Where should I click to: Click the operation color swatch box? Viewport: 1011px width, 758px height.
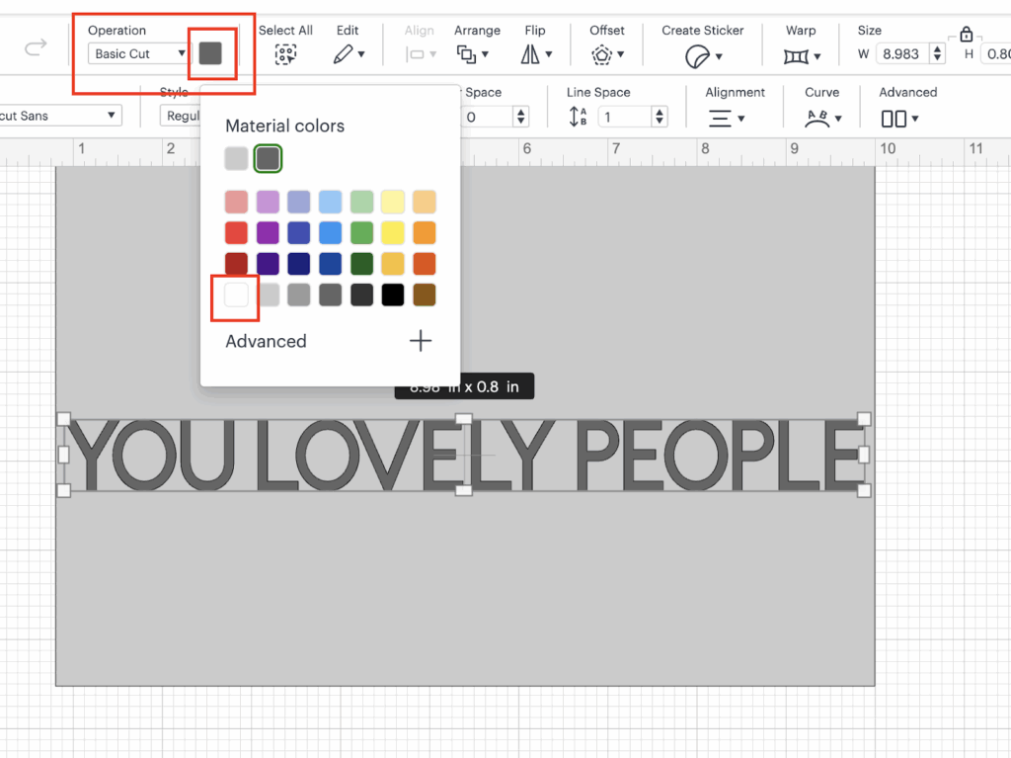coord(210,53)
